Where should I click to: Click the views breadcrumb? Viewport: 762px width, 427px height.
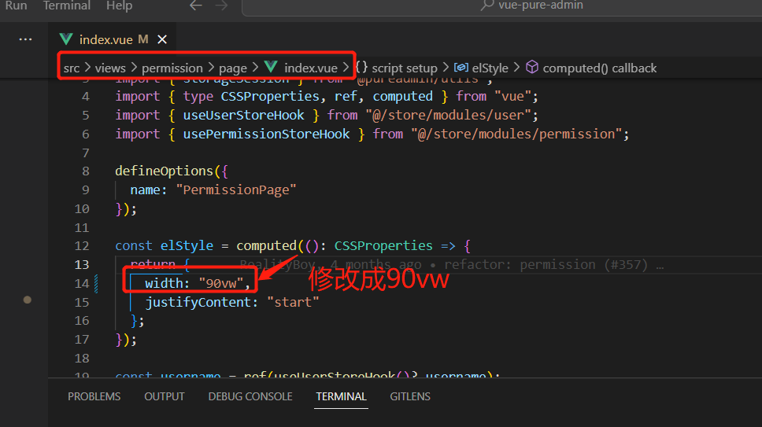[x=110, y=68]
